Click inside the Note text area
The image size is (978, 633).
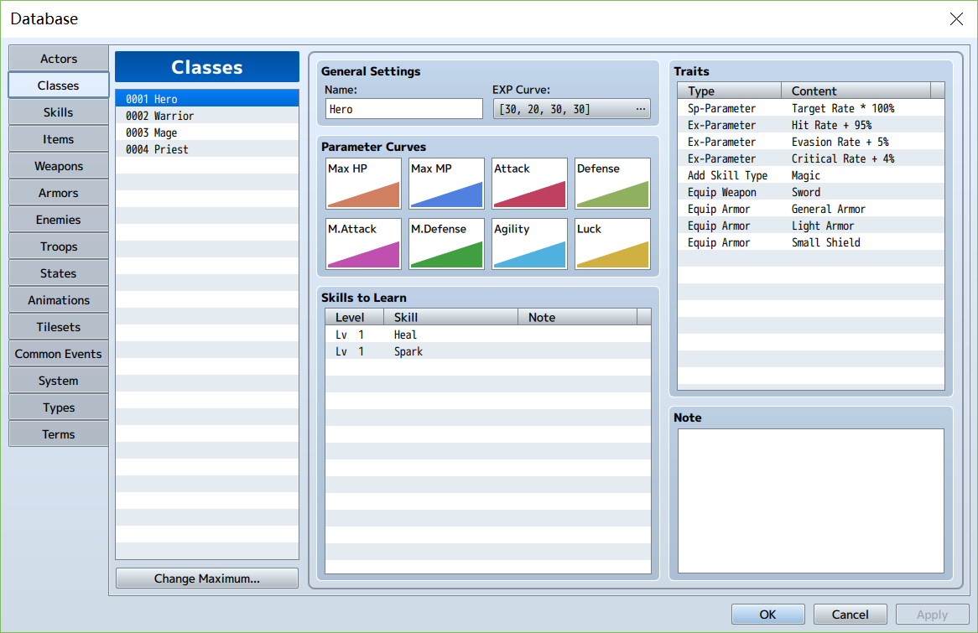pyautogui.click(x=811, y=501)
